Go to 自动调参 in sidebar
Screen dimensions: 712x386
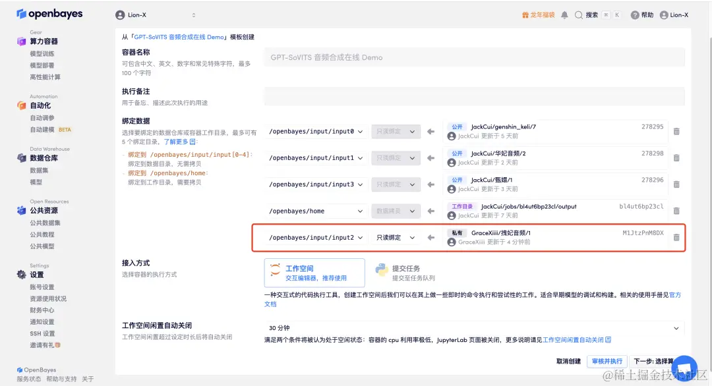tap(42, 118)
